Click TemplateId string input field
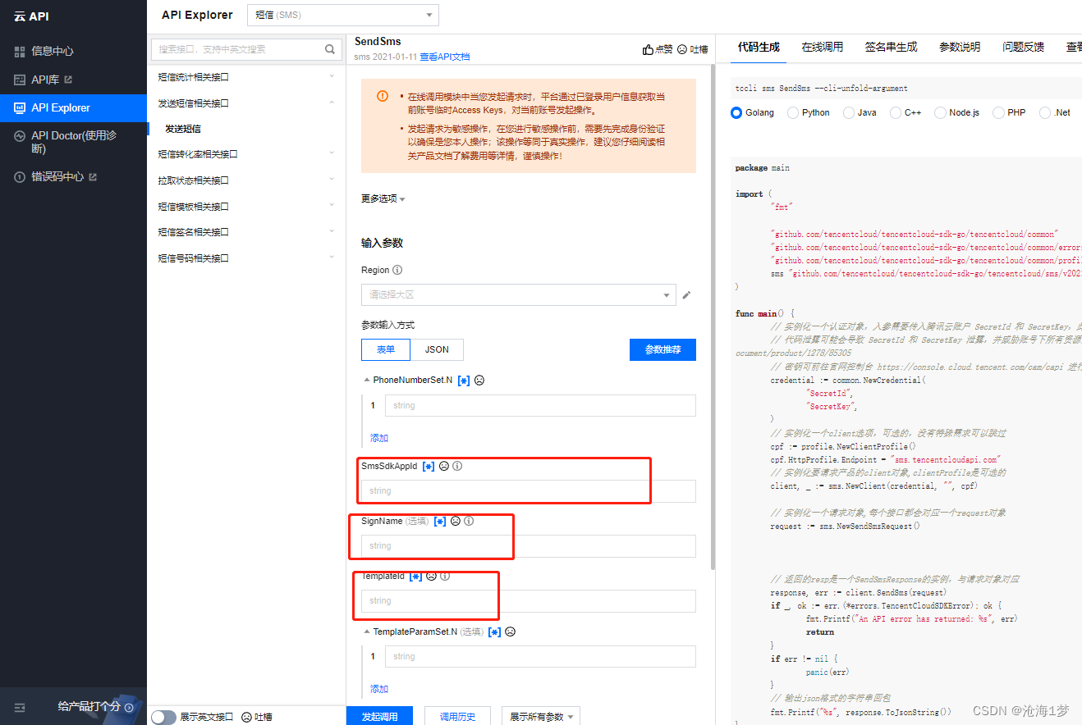 coord(529,600)
